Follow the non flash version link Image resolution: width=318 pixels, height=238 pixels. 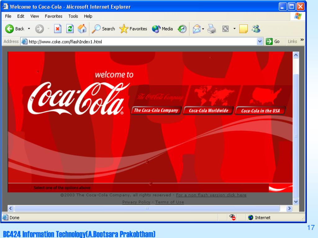click(x=211, y=195)
